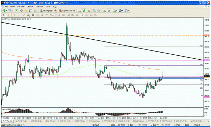Open the New Chart dropdown arrow
This screenshot has height=127, width=211.
click(x=6, y=11)
